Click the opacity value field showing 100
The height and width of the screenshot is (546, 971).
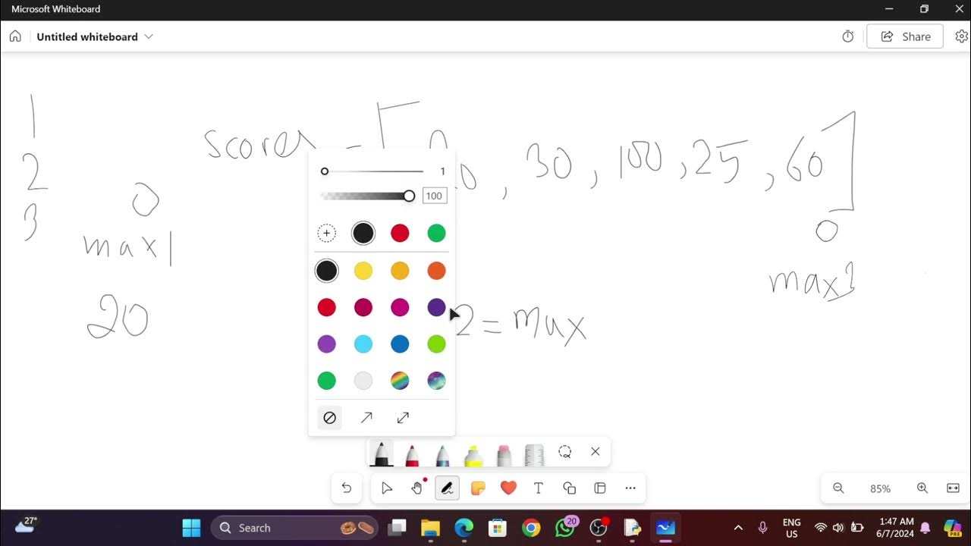tap(434, 196)
